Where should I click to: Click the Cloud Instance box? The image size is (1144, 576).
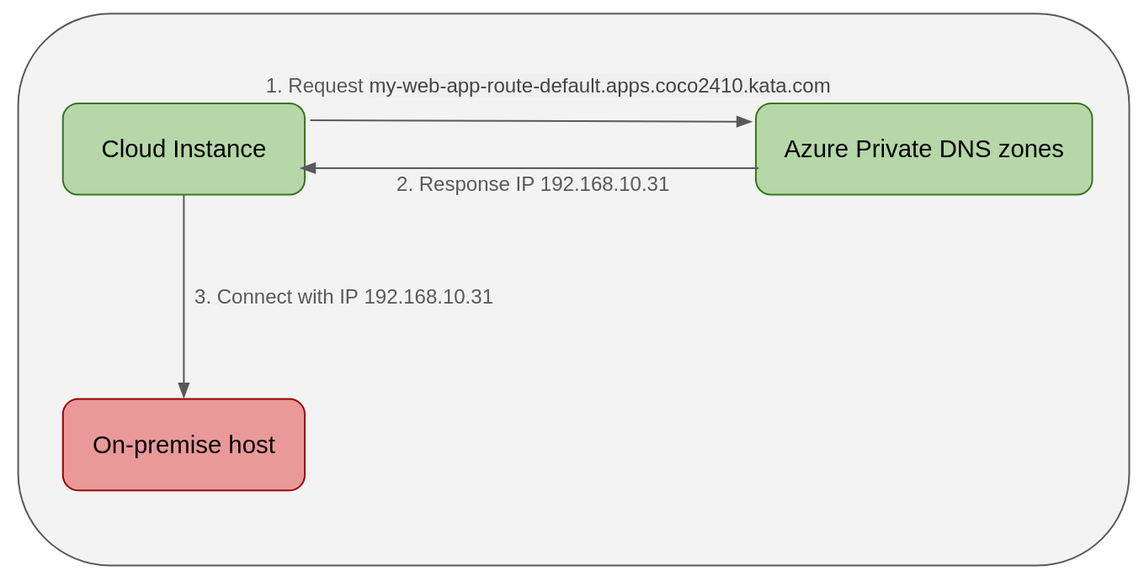point(184,149)
